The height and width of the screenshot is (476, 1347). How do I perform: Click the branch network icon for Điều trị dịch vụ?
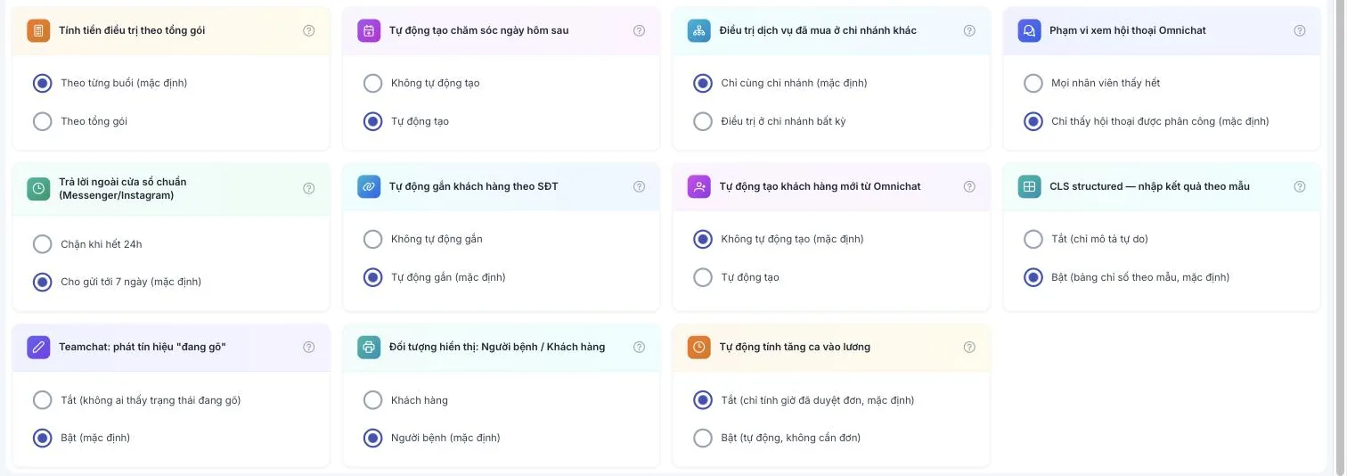point(699,30)
